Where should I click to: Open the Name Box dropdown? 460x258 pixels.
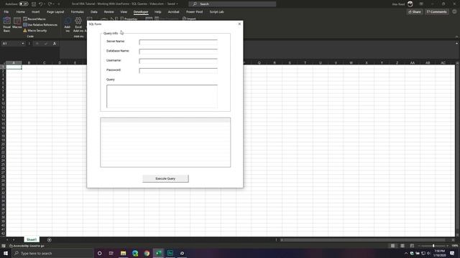tap(23, 44)
